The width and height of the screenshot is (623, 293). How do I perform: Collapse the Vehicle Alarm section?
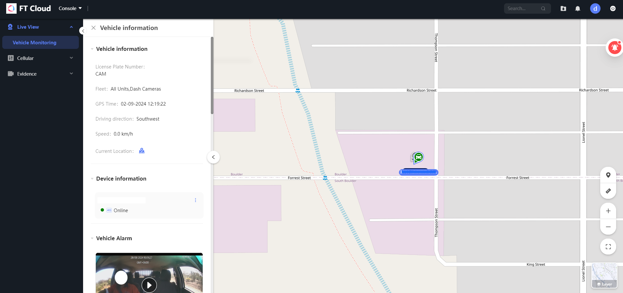tap(92, 238)
